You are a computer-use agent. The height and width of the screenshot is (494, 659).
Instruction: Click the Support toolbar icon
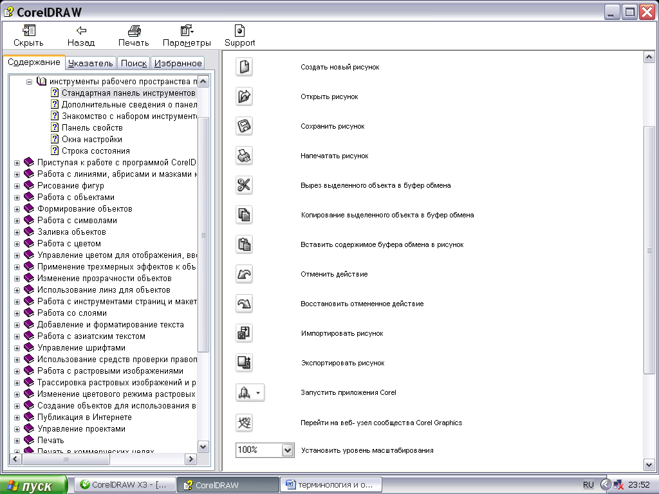239,30
